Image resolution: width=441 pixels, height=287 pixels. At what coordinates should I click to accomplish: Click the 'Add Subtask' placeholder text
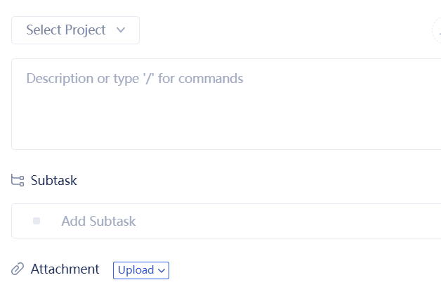98,221
